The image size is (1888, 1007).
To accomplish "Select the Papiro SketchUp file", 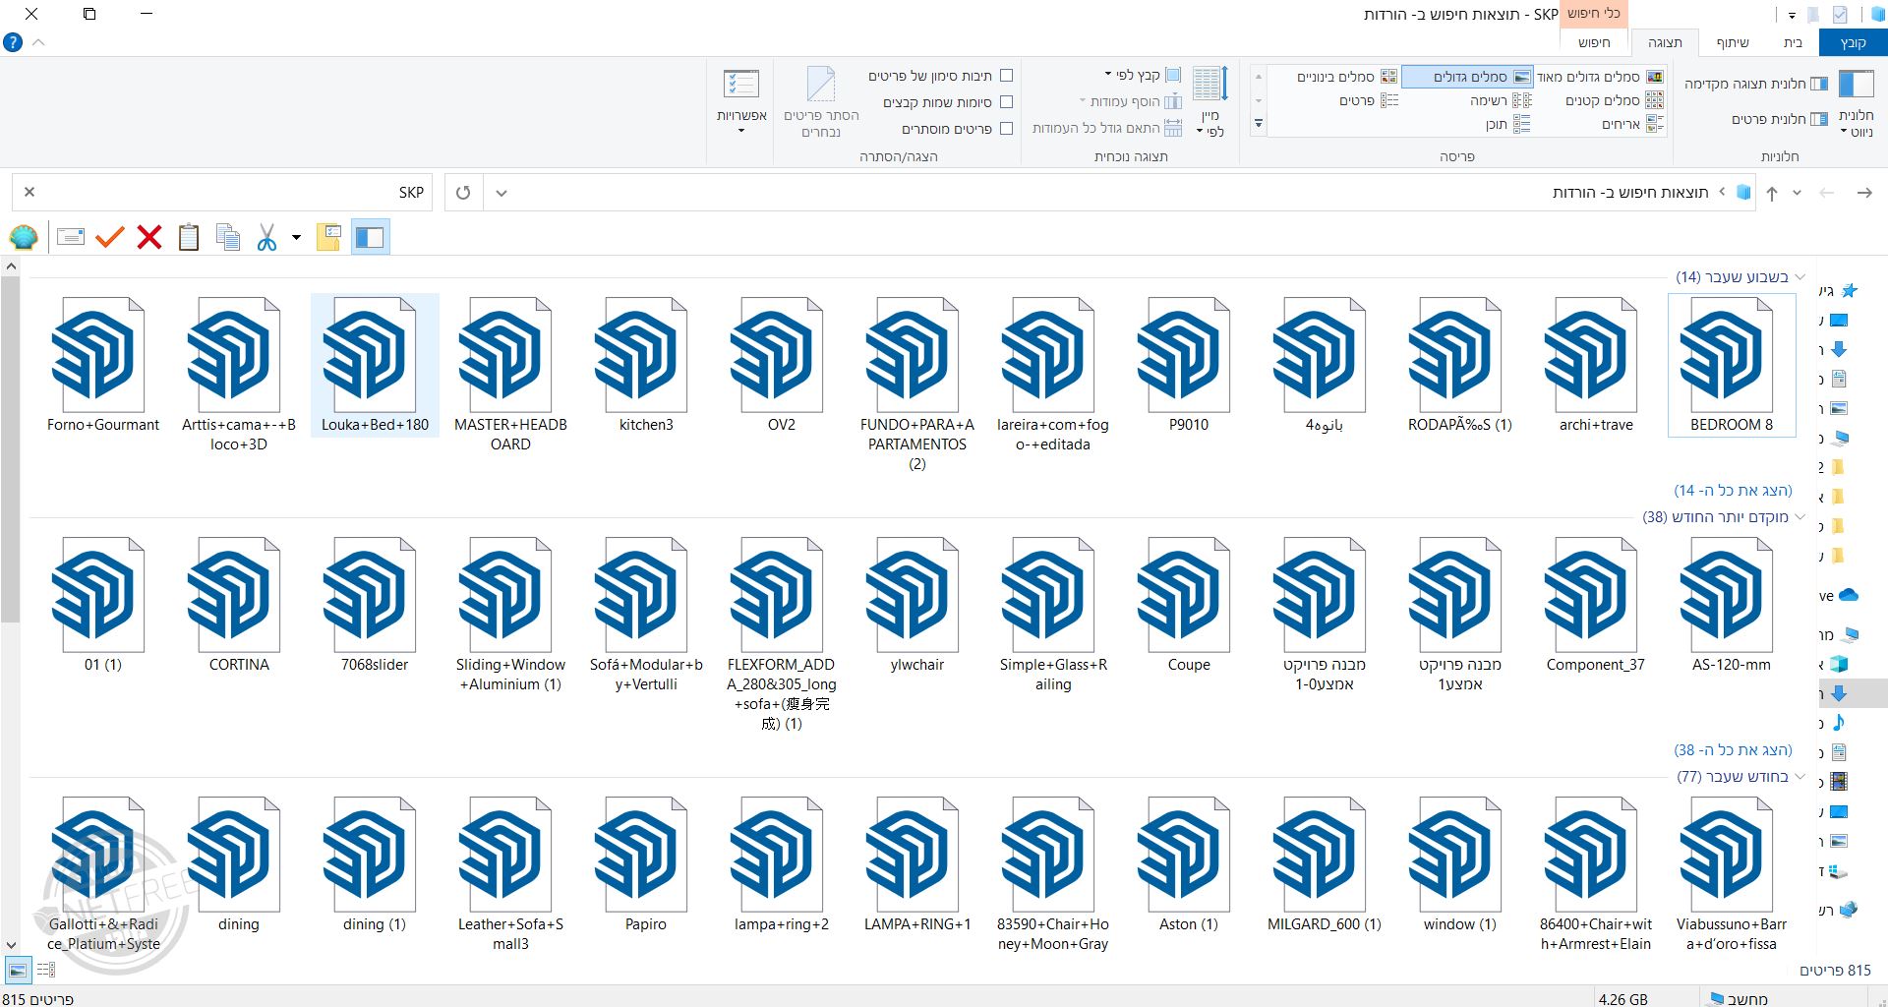I will 646,864.
